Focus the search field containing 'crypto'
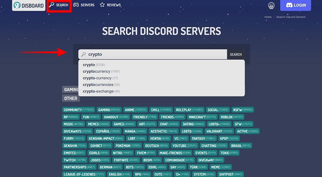 pos(153,54)
